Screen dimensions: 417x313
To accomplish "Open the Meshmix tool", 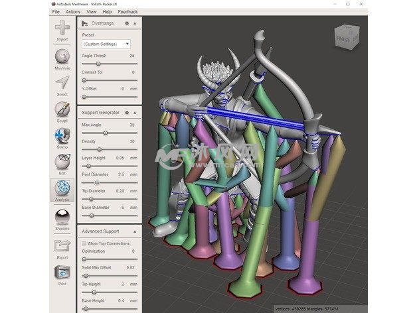I will click(x=62, y=56).
